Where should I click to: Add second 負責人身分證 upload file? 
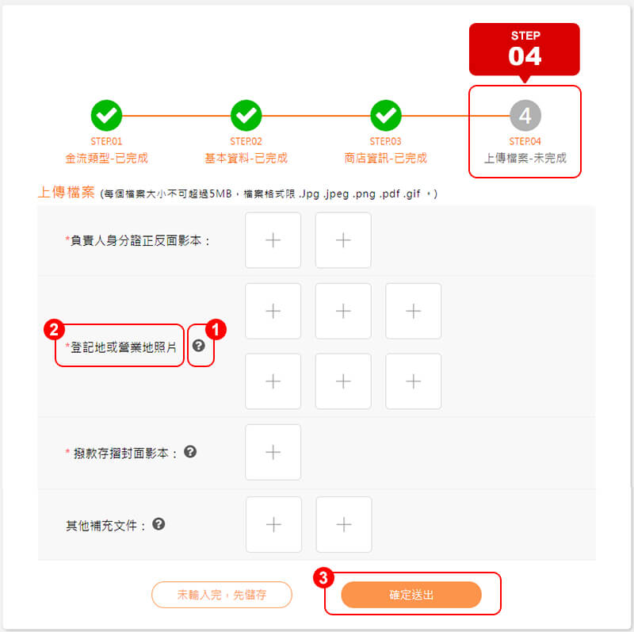point(343,240)
